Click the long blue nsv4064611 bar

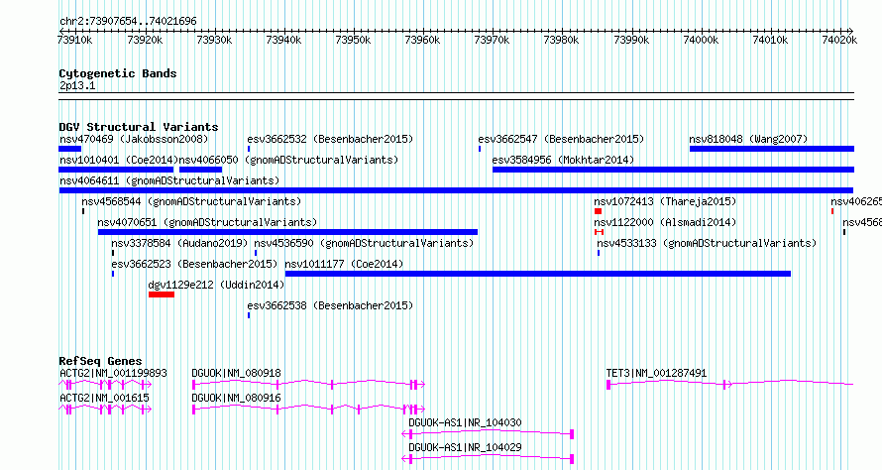(456, 190)
